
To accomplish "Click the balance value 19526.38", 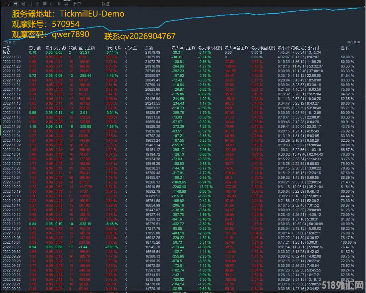I will [152, 126].
